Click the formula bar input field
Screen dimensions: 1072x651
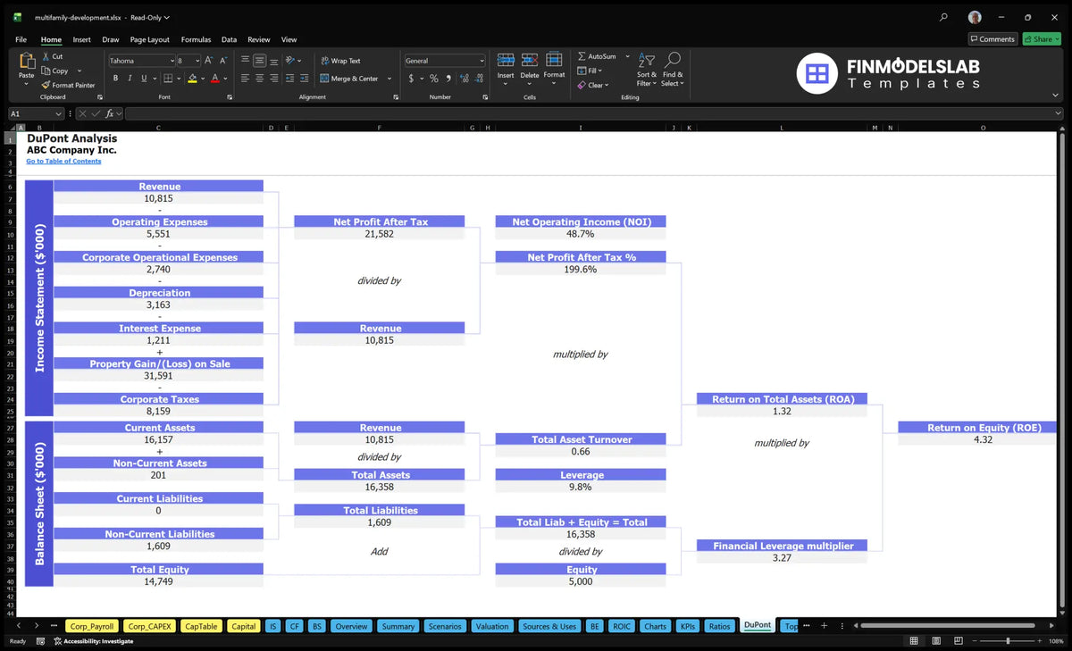(594, 114)
